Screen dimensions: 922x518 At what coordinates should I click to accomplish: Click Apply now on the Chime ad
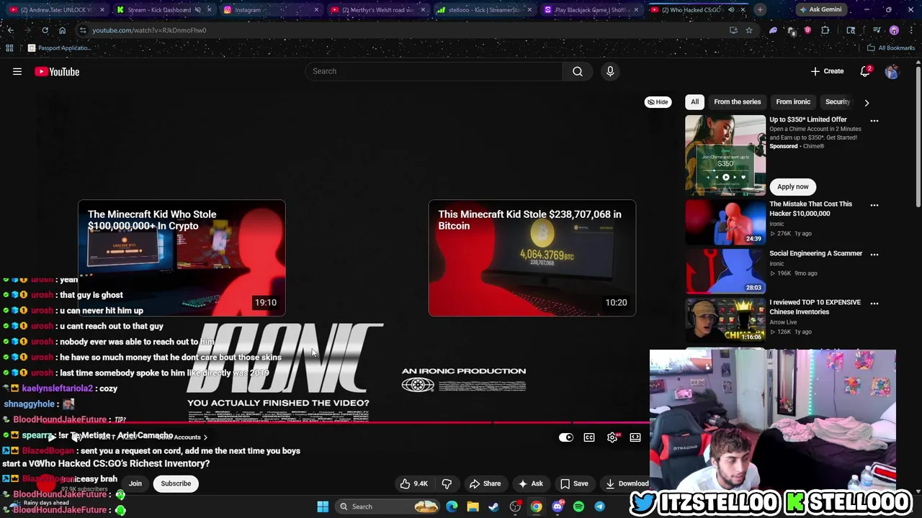tap(792, 186)
